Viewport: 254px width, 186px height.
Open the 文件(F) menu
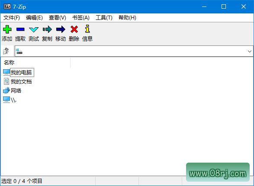point(12,17)
